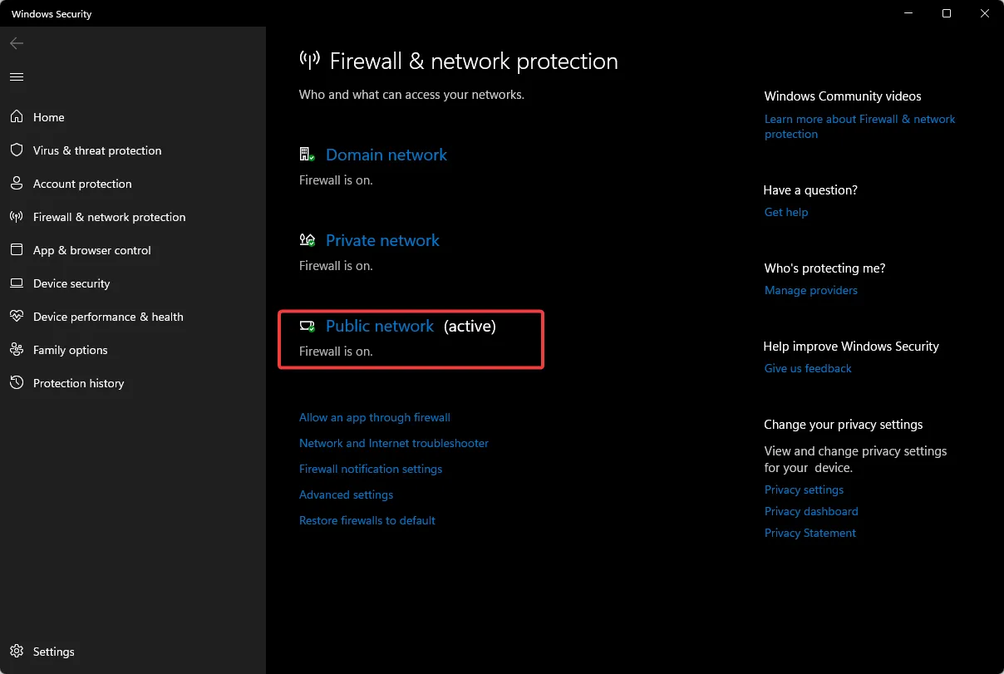Click 'Firewall is on.' under Public network
1004x674 pixels.
336,352
